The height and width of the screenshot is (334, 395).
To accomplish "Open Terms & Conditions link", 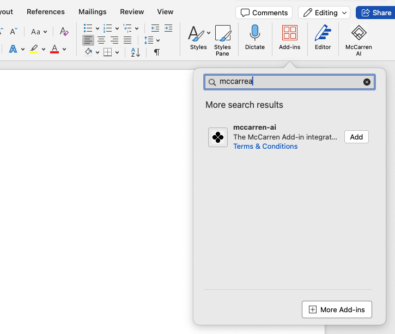I will tap(265, 147).
